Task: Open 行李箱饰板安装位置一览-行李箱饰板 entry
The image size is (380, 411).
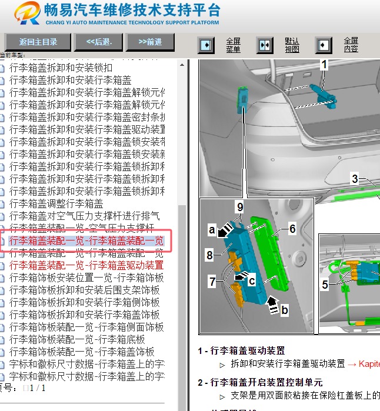Action: pyautogui.click(x=86, y=278)
